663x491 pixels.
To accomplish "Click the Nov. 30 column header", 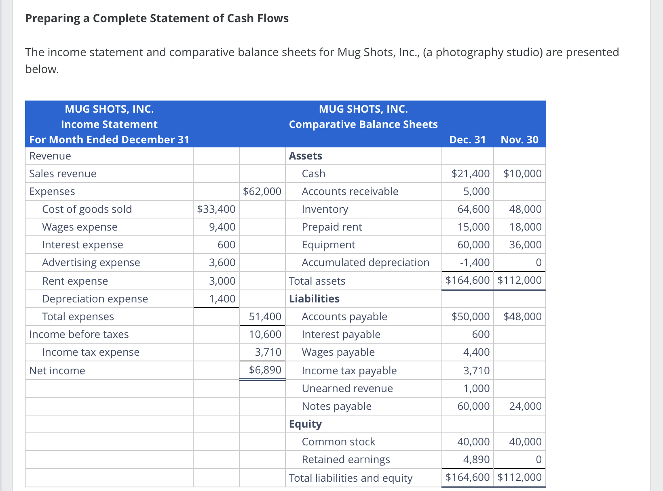I will [519, 140].
